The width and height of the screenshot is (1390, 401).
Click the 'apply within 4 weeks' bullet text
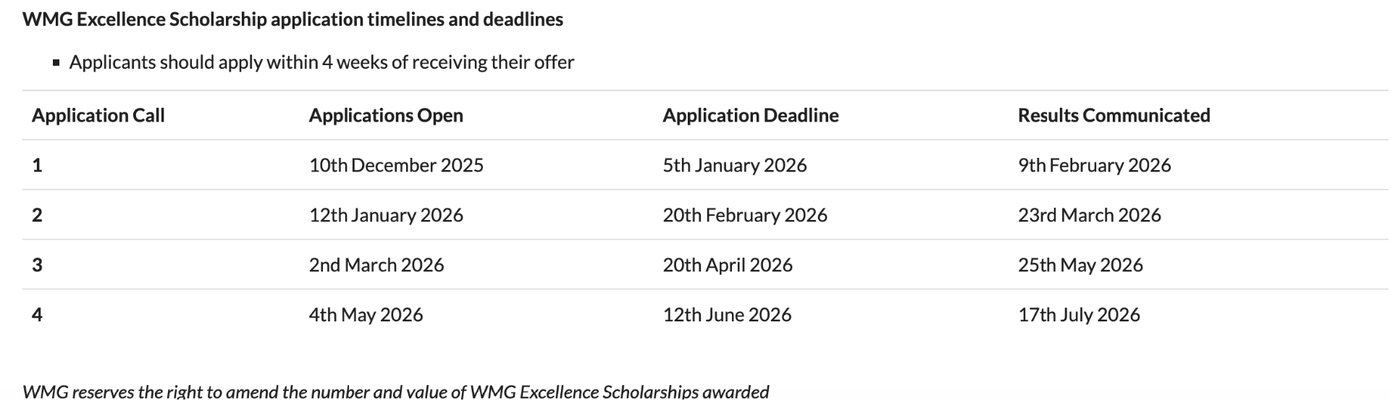pyautogui.click(x=321, y=62)
